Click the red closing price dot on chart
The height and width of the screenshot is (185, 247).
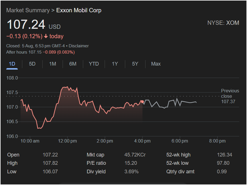coord(142,102)
